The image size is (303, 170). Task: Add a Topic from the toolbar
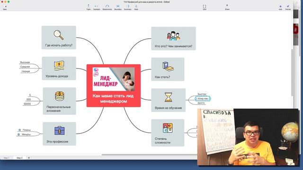(x=89, y=8)
